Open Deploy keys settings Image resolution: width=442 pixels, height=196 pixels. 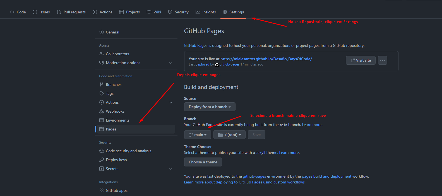[136, 160]
